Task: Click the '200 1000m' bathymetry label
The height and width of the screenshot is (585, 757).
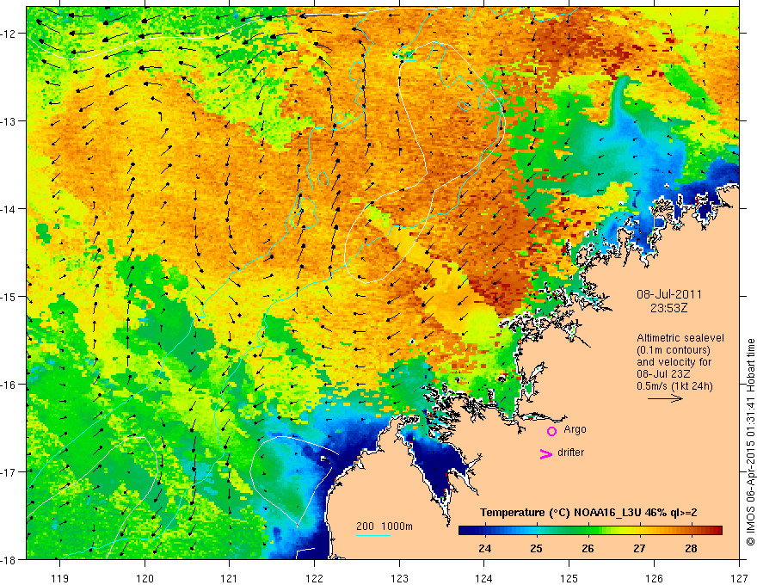Action: (x=385, y=526)
